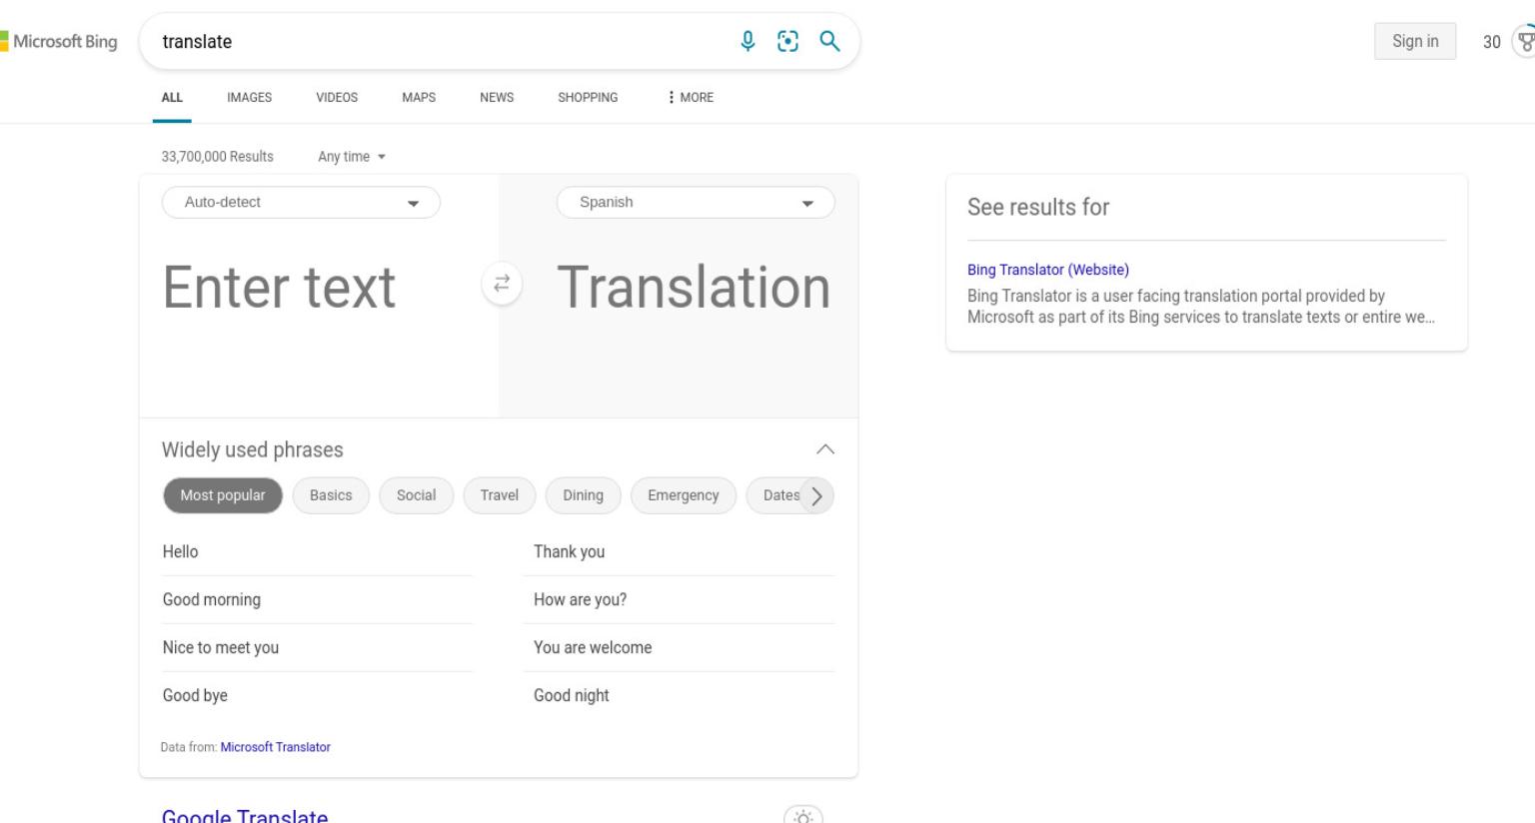Image resolution: width=1535 pixels, height=823 pixels.
Task: Choose the Social phrase category
Action: pyautogui.click(x=416, y=495)
